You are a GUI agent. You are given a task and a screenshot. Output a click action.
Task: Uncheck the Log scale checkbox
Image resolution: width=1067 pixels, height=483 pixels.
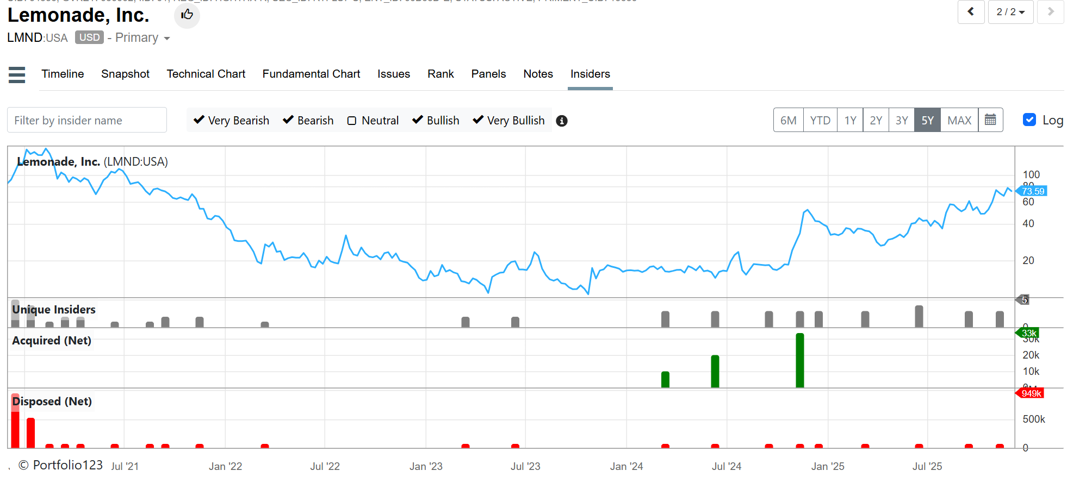click(x=1029, y=120)
